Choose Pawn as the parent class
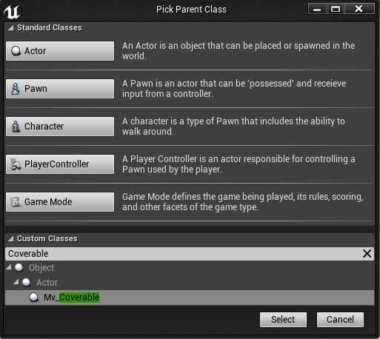 click(60, 89)
